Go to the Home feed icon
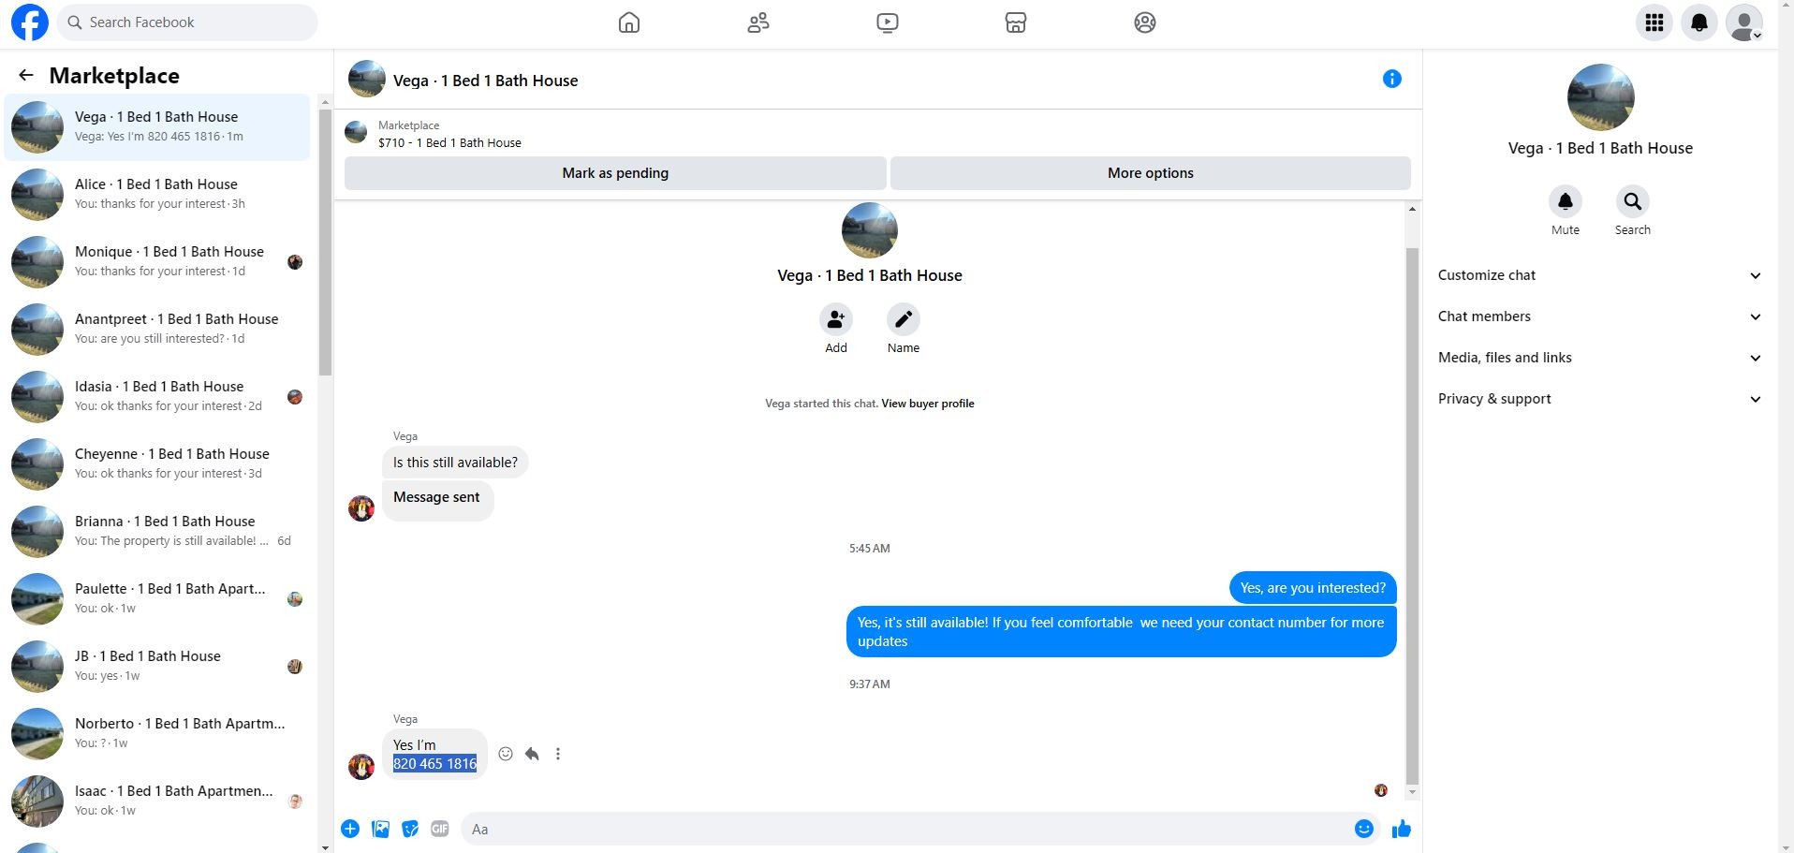Viewport: 1794px width, 853px height. pyautogui.click(x=629, y=22)
